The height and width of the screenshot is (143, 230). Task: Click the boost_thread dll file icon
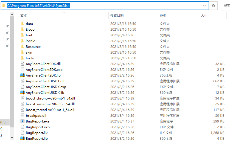[x=23, y=110]
